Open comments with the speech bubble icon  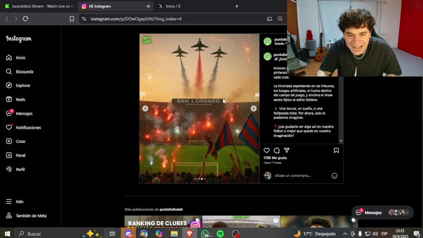point(277,150)
